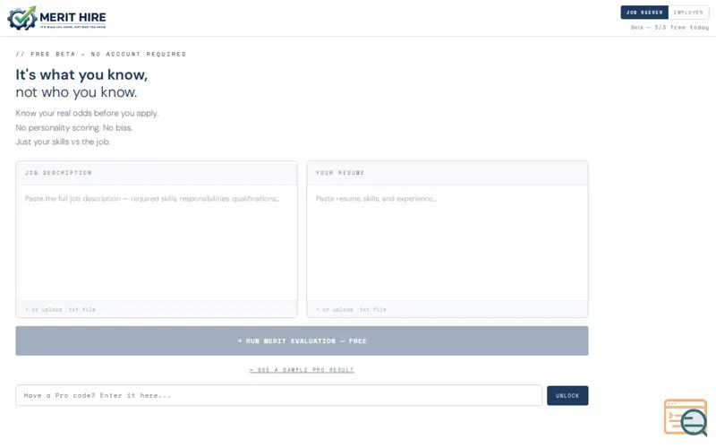Open the search widget icon at bottom right

click(686, 418)
